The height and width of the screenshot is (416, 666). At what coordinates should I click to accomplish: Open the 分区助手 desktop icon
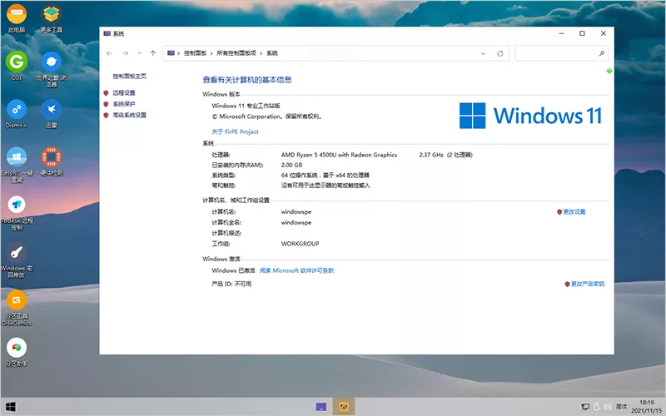pyautogui.click(x=17, y=352)
